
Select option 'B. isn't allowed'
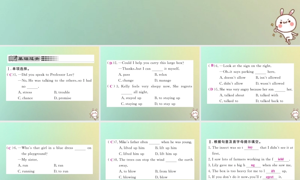pos(268,78)
